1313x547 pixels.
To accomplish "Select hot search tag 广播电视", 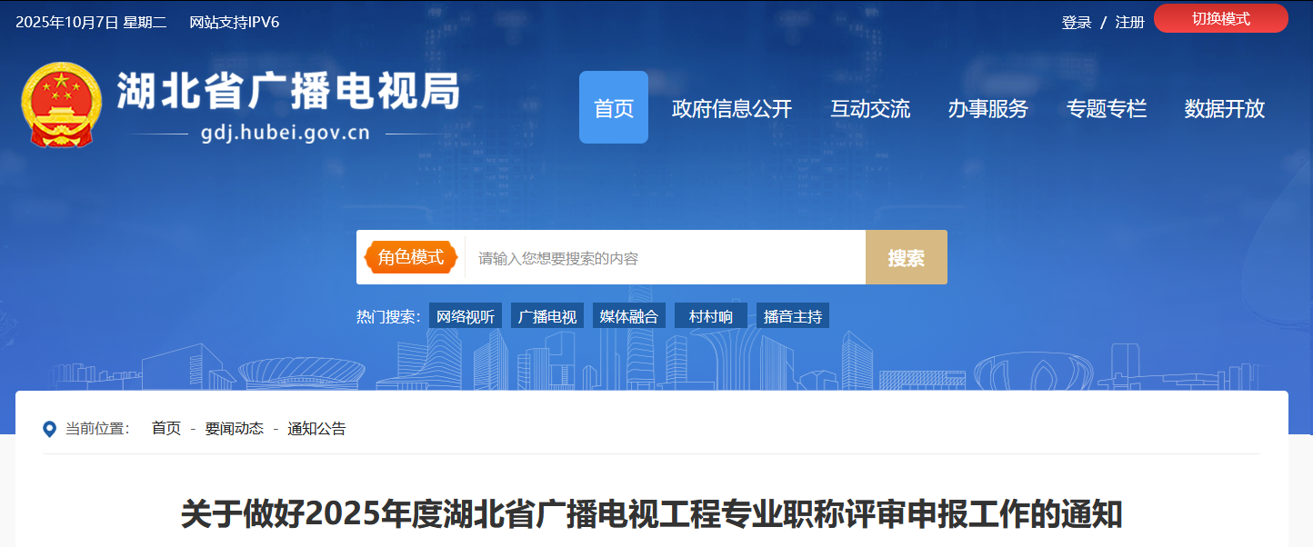I will (x=547, y=316).
